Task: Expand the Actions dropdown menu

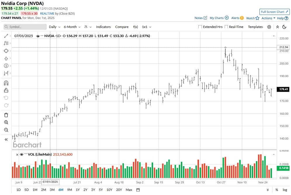Action: coord(269,18)
